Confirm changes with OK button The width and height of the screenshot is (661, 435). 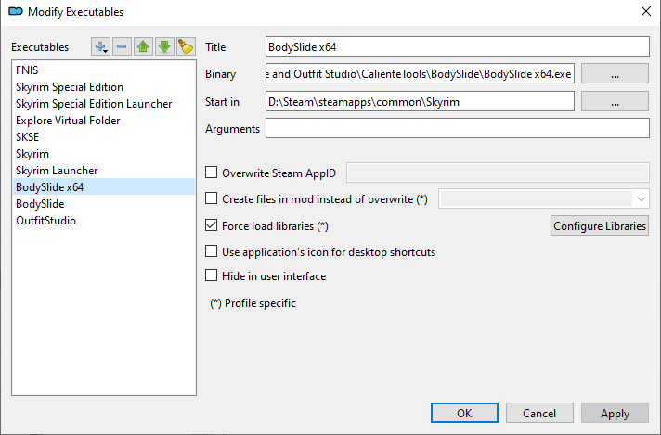point(464,413)
